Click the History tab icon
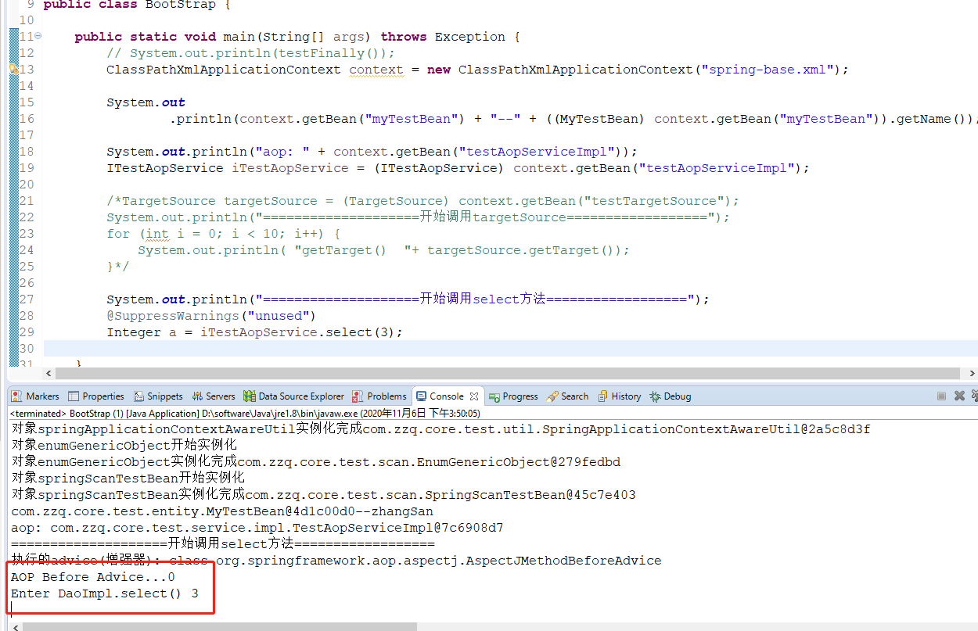 tap(602, 396)
